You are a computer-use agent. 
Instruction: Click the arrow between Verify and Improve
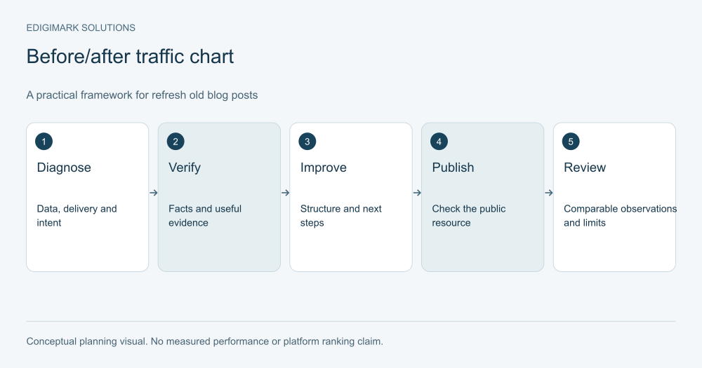tap(285, 193)
